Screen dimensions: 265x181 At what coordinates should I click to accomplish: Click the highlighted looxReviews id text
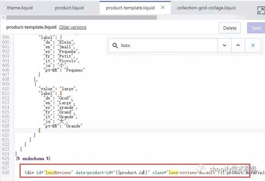[58, 172]
